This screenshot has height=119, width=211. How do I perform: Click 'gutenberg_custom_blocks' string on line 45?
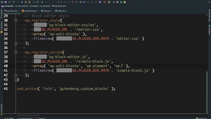(x=84, y=89)
